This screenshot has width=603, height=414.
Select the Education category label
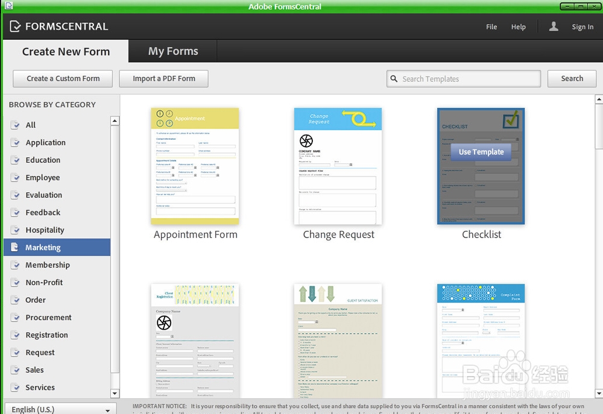[x=43, y=160]
